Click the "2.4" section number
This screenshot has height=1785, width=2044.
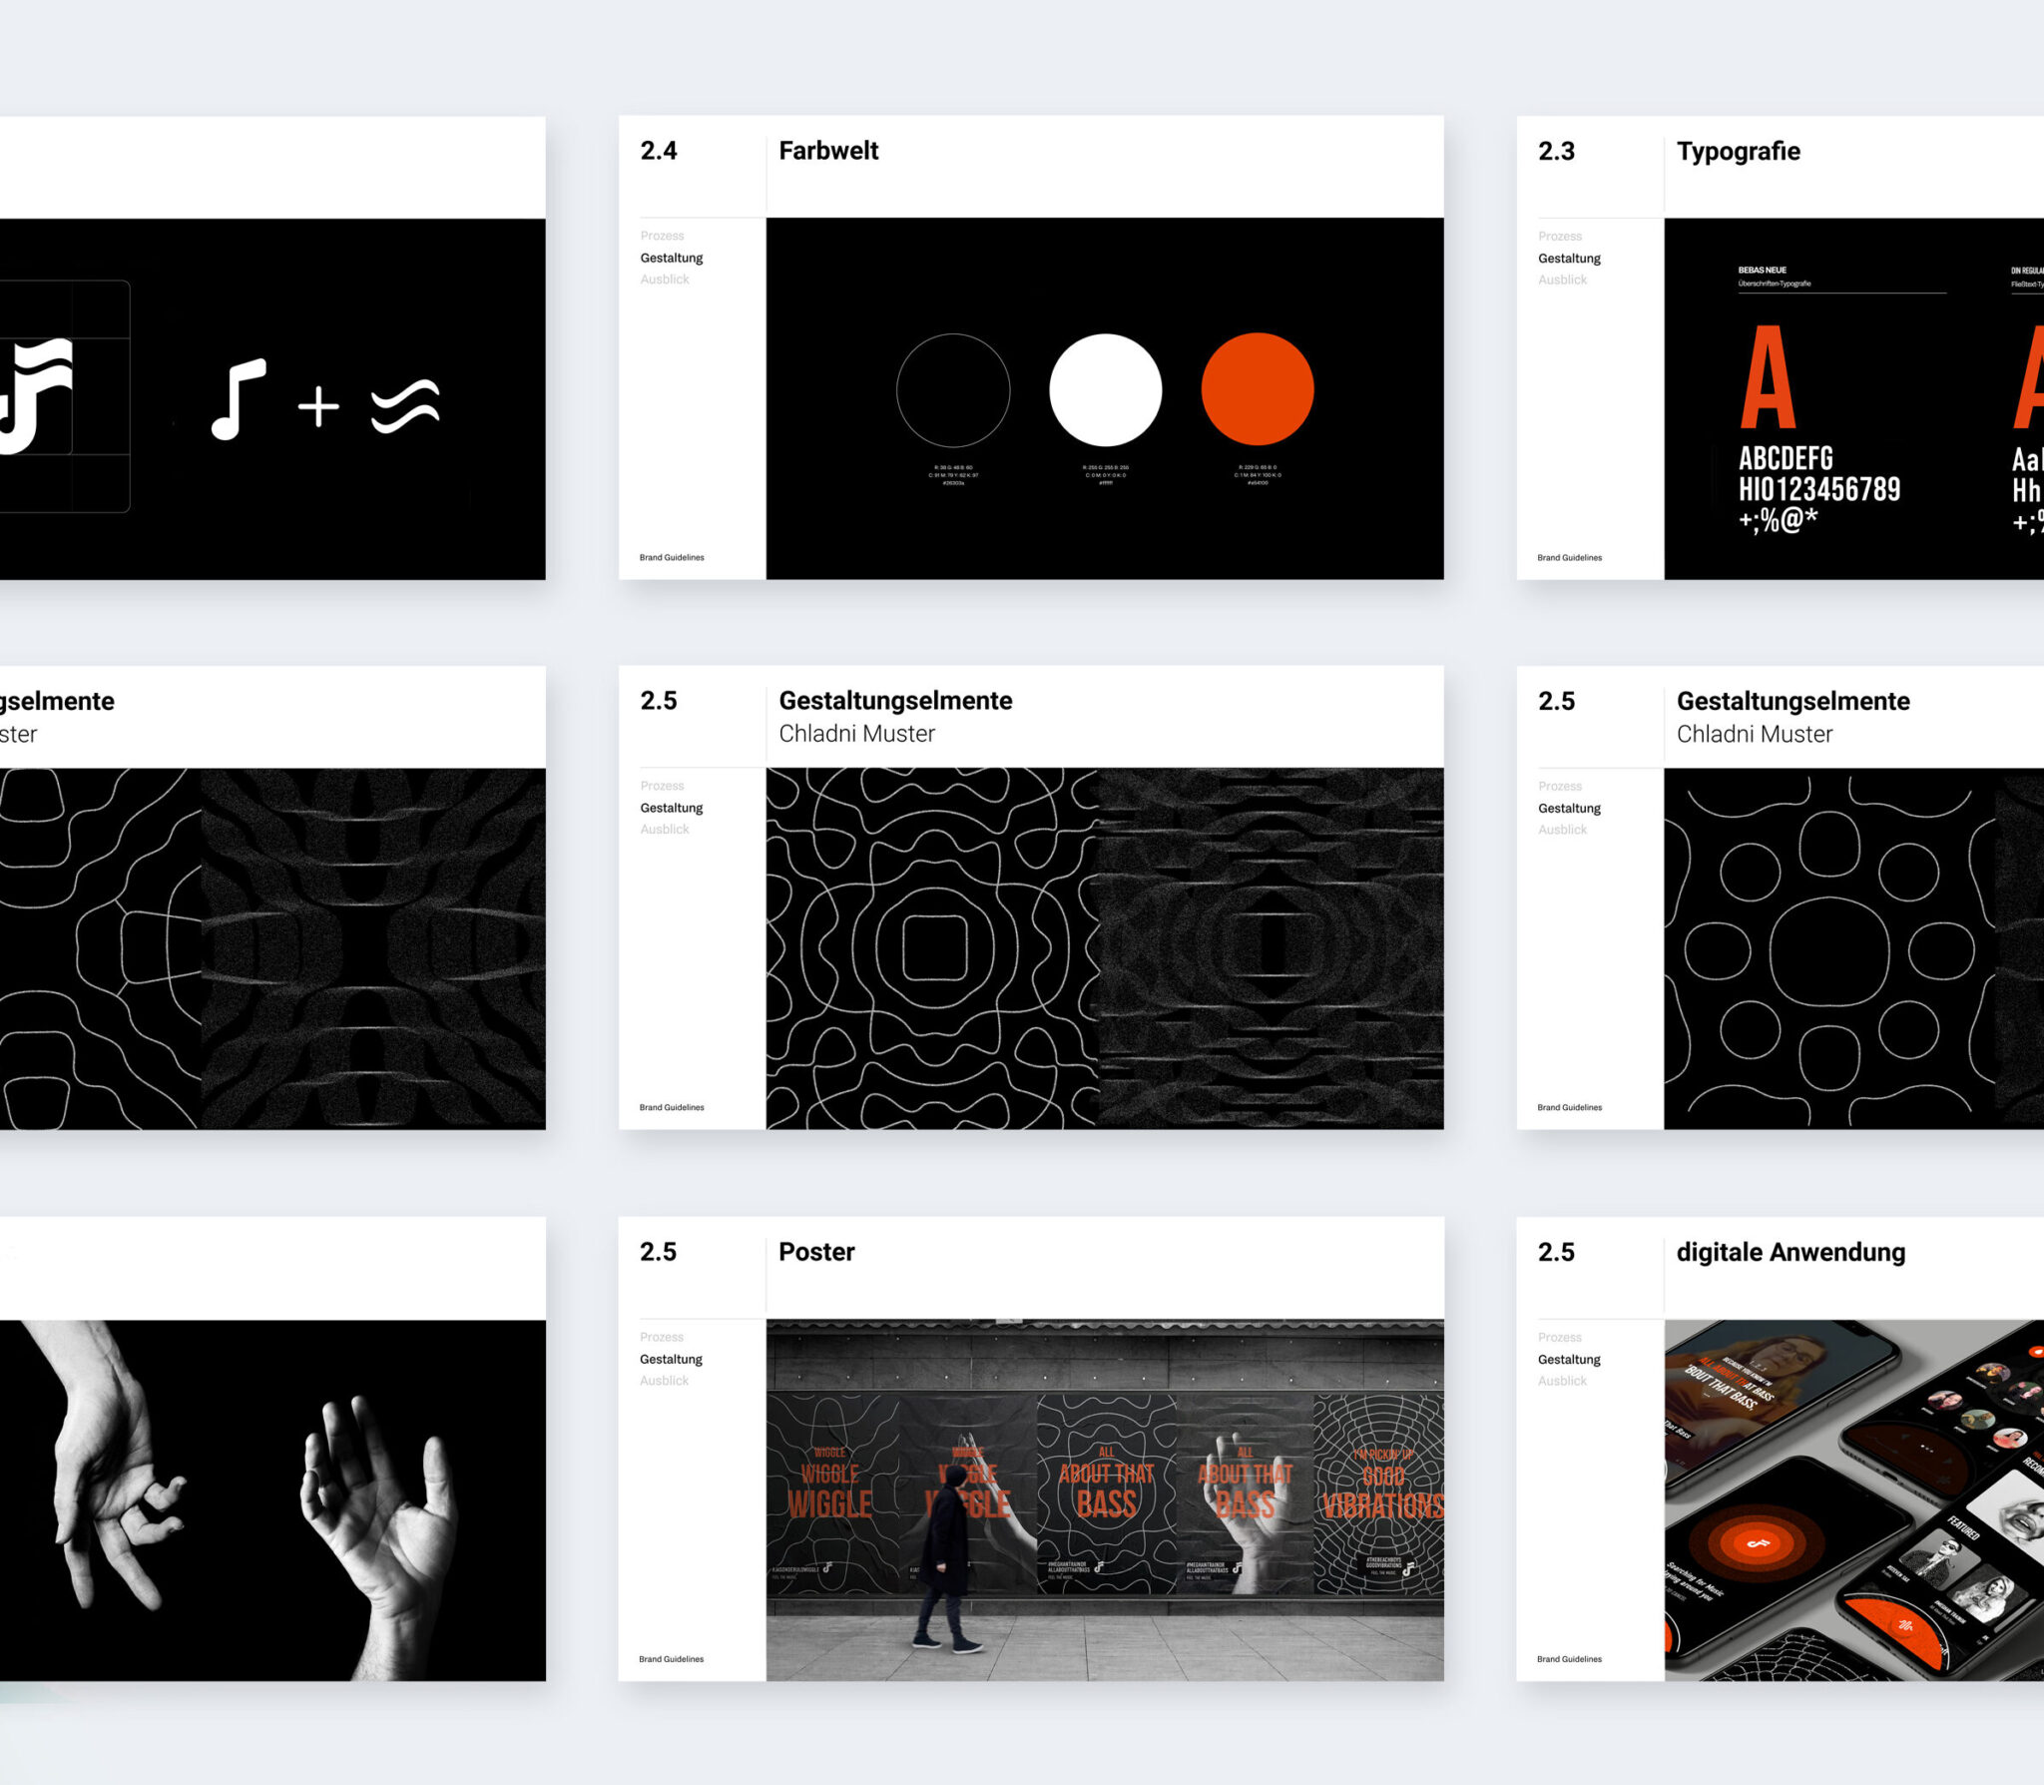tap(659, 151)
